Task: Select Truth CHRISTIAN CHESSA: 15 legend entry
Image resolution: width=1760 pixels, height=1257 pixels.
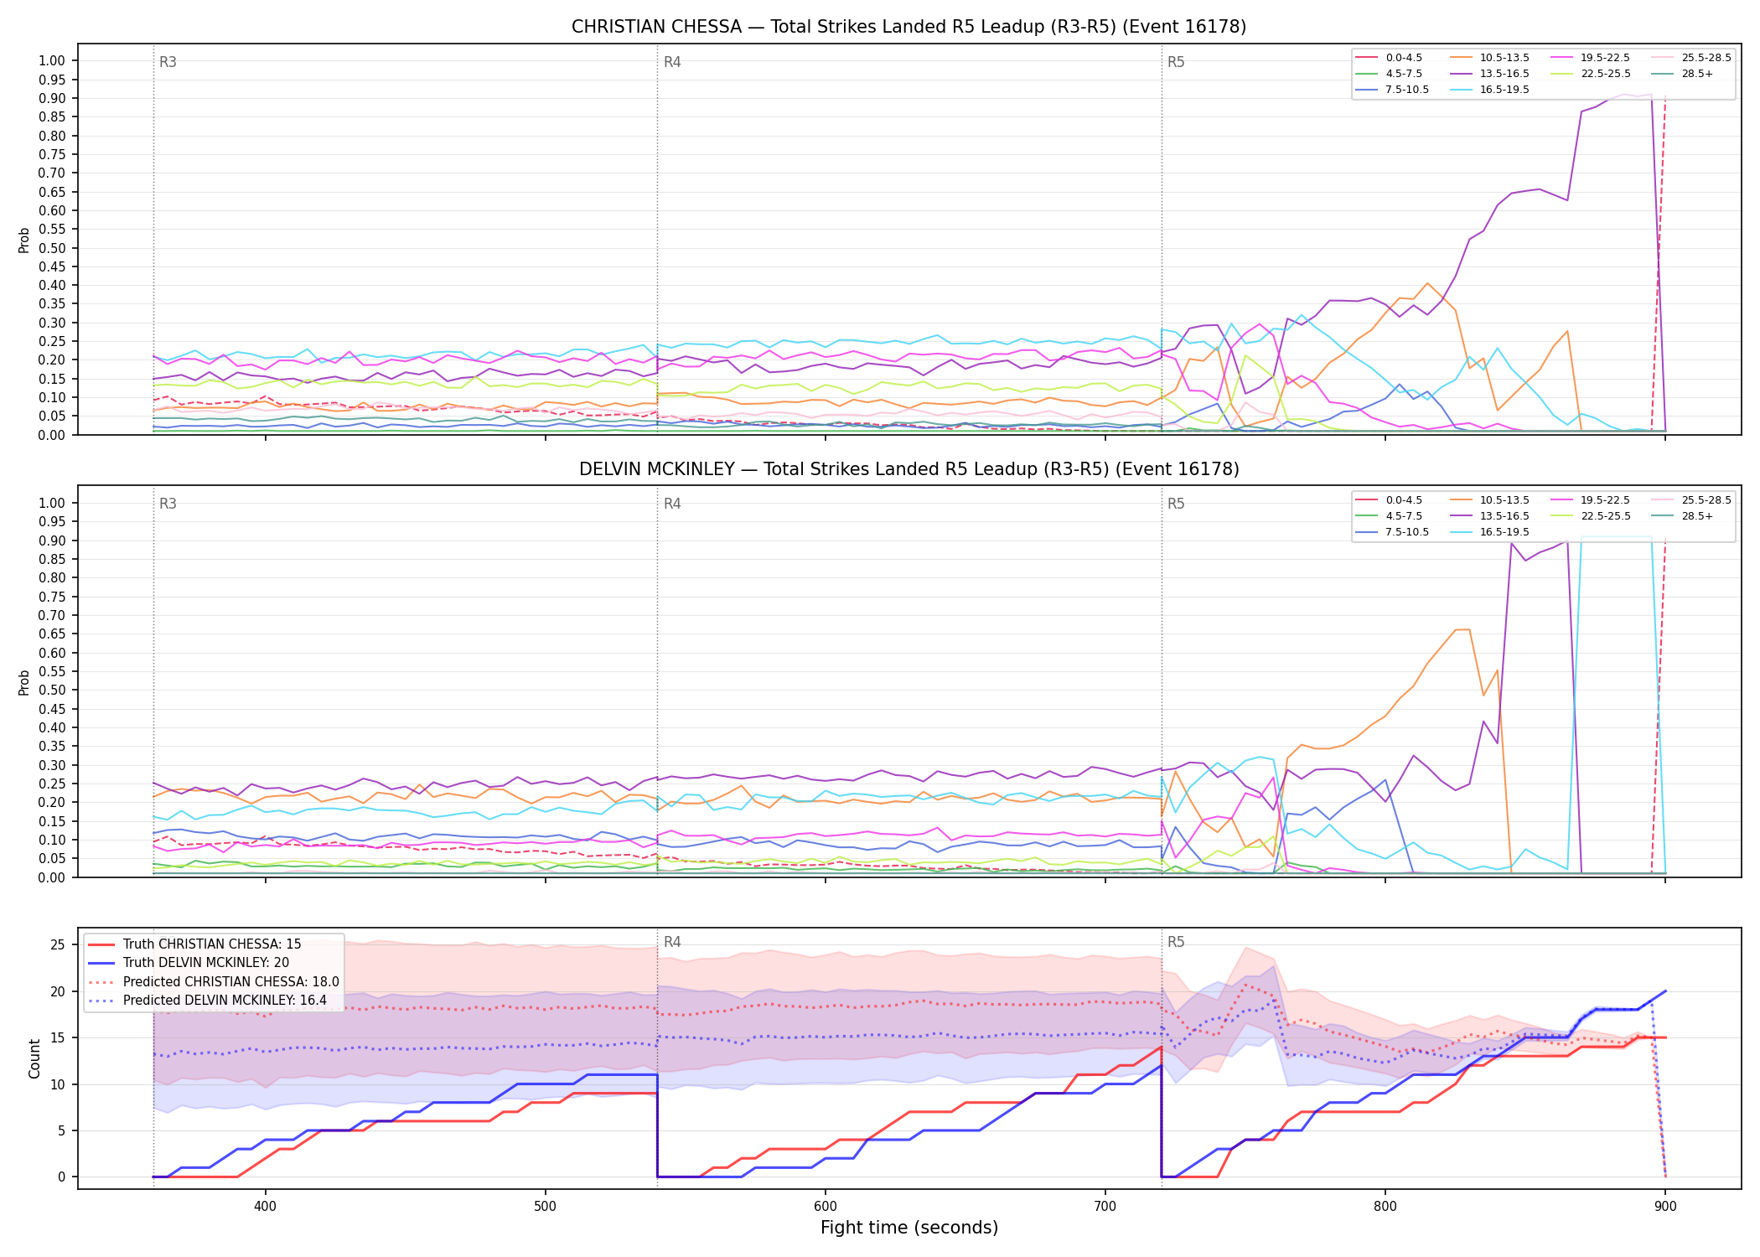Action: point(194,944)
